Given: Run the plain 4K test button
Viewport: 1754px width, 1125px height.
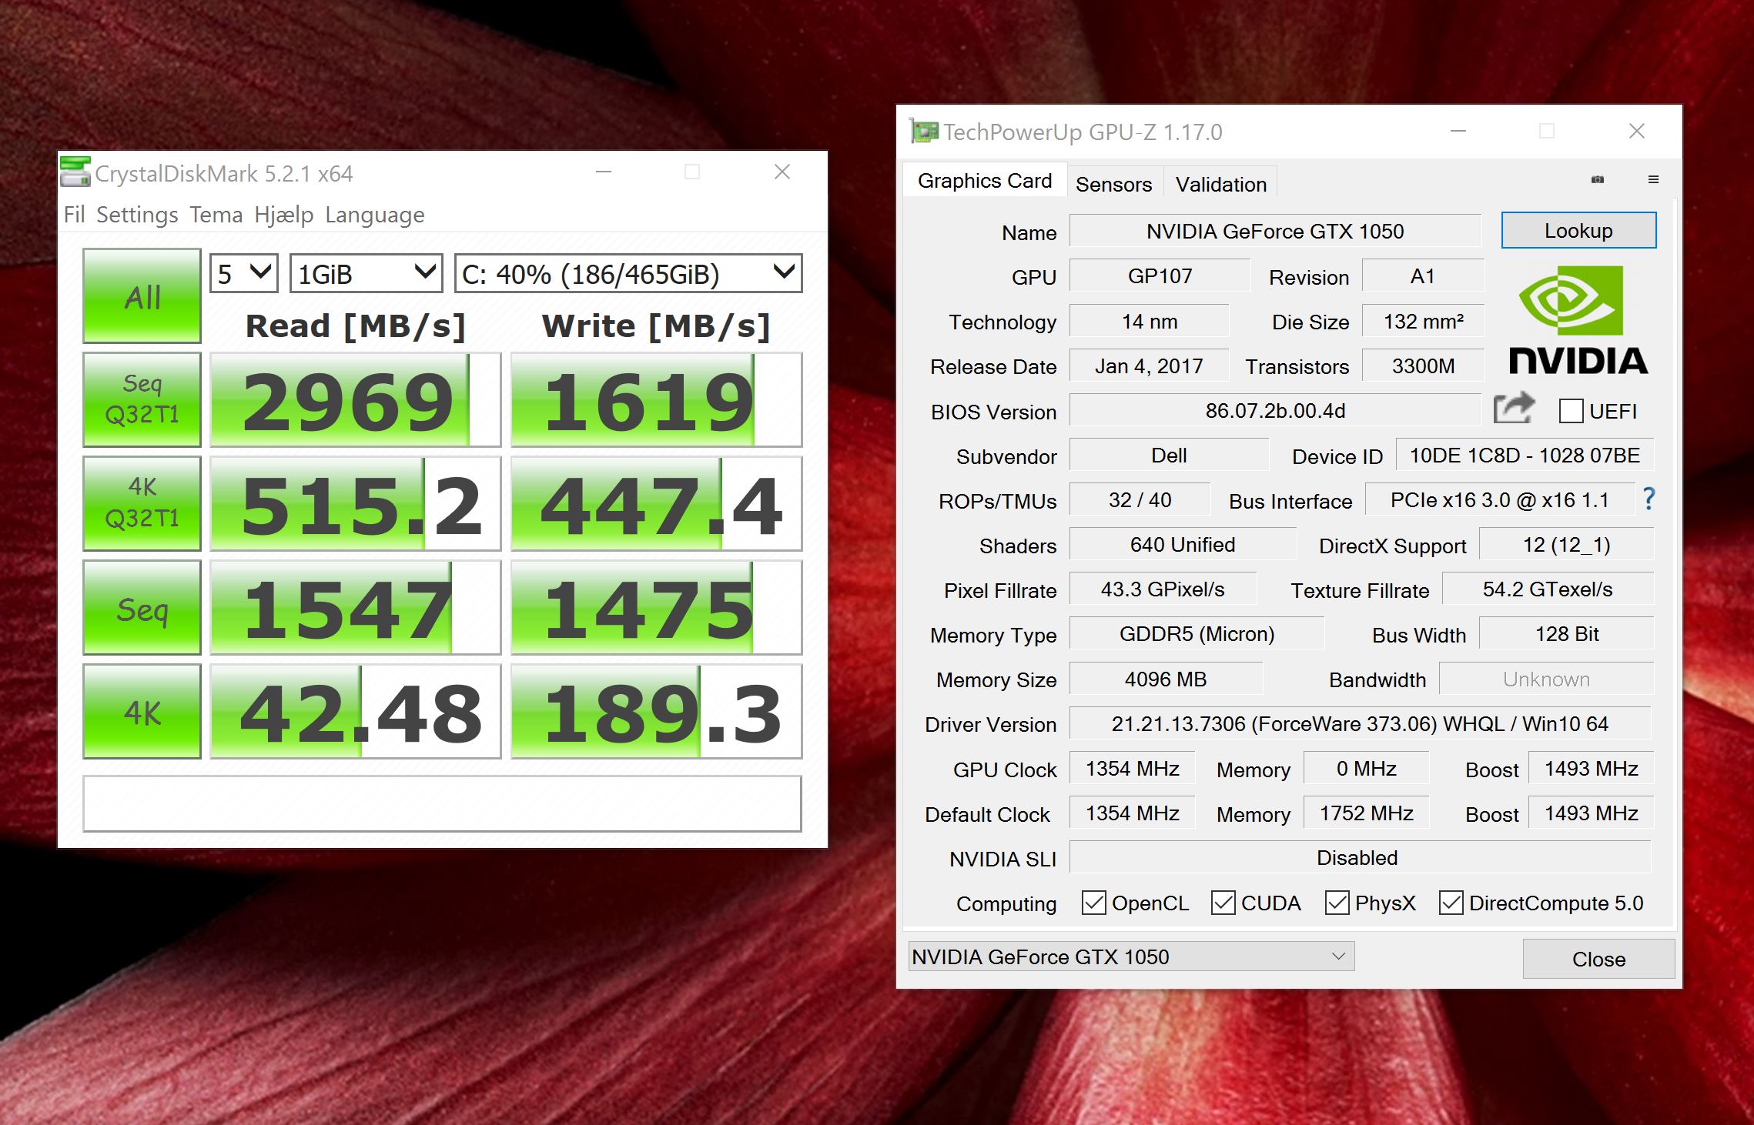Looking at the screenshot, I should click(x=142, y=711).
